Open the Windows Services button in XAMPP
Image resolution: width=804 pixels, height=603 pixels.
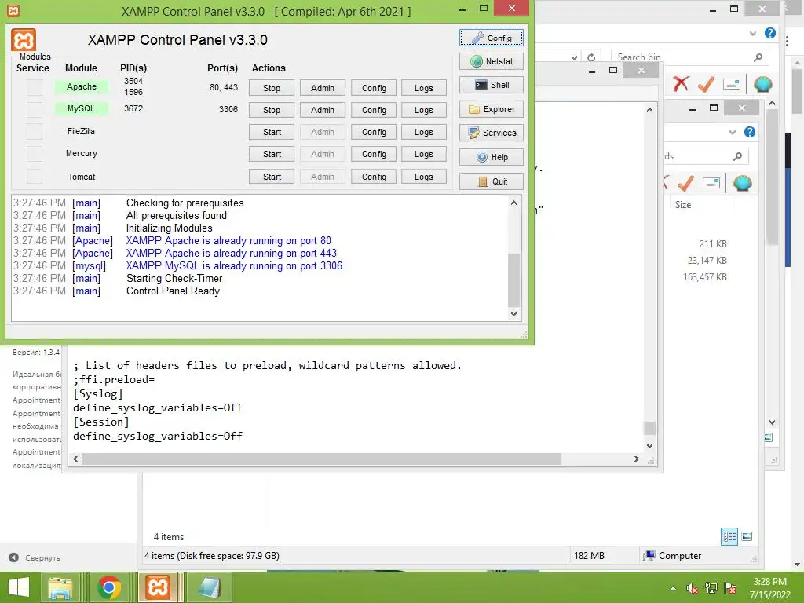tap(492, 133)
